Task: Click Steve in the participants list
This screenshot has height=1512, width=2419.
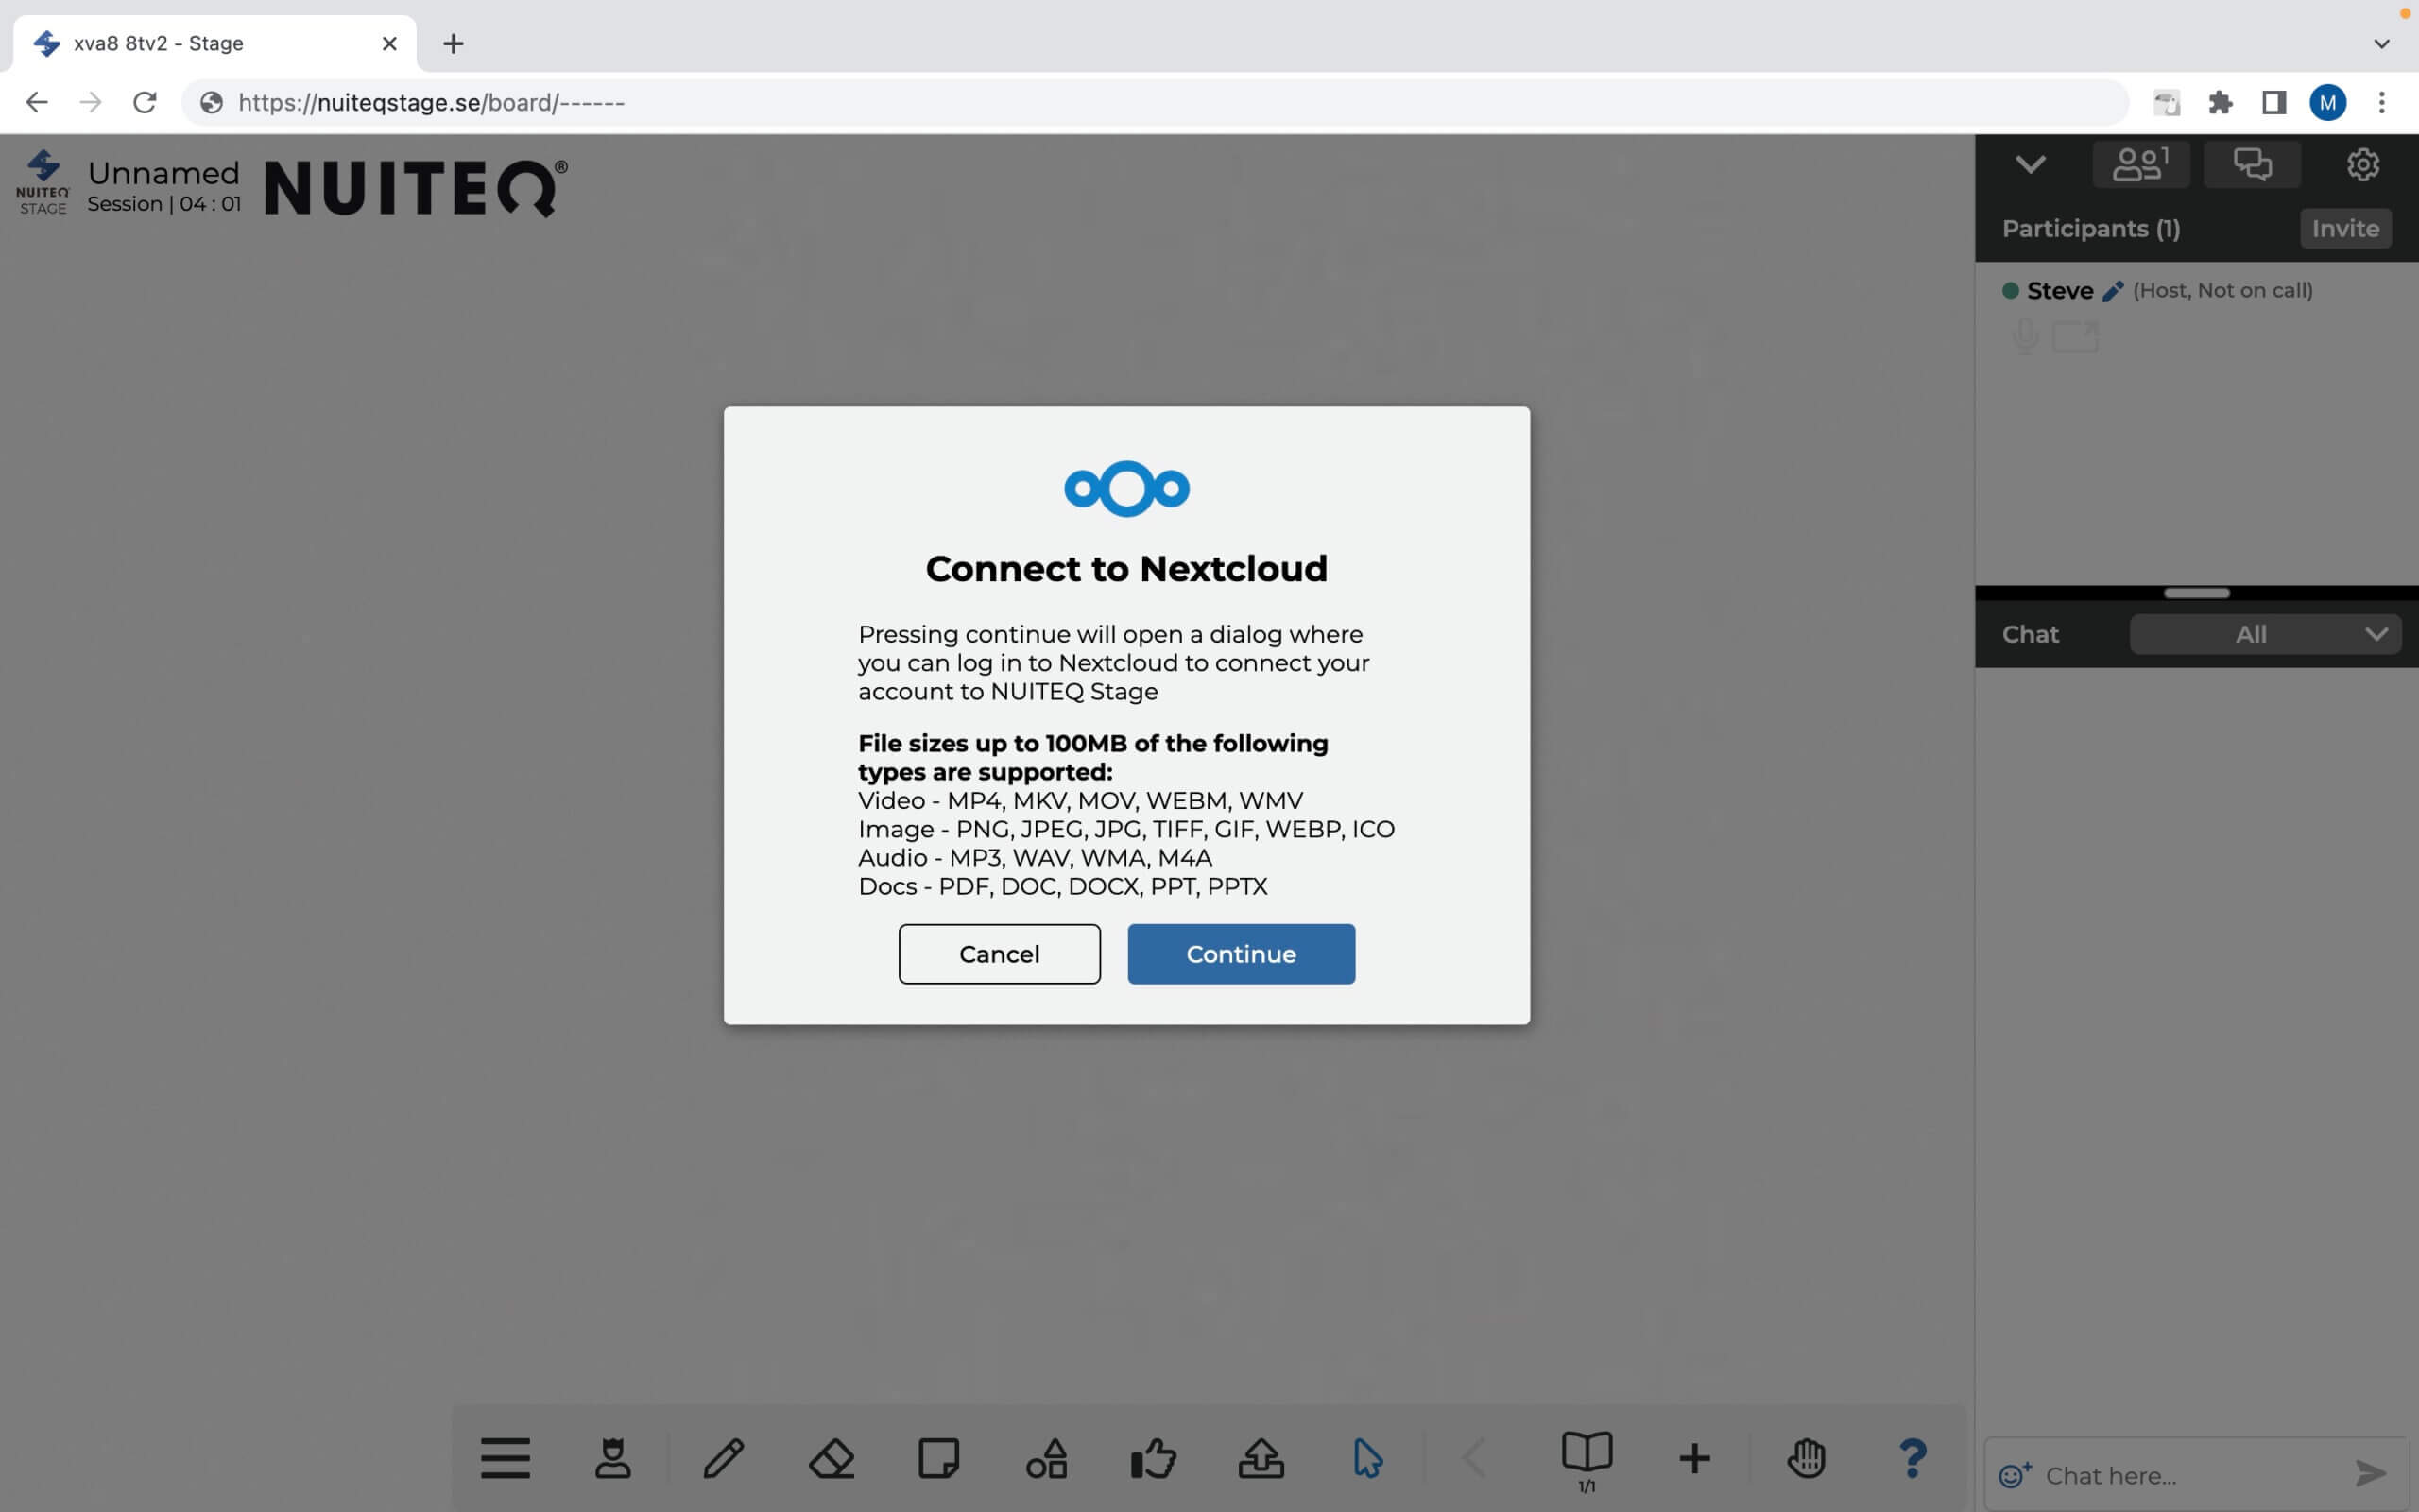Action: pos(2059,291)
